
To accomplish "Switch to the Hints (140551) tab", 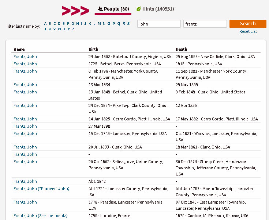I will [158, 9].
